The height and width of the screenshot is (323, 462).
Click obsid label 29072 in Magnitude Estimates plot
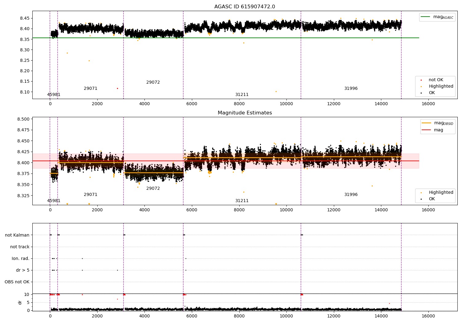tap(153, 189)
